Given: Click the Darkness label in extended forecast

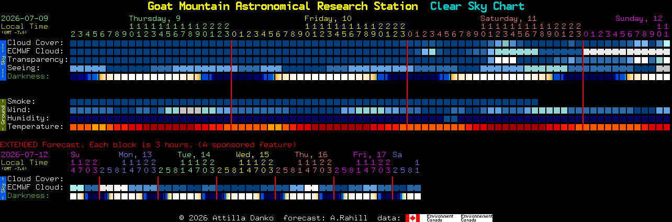Looking at the screenshot, I should tap(28, 196).
